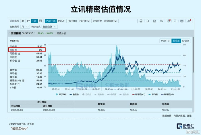The width and height of the screenshot is (201, 135).
Task: Click the F5 refresh button
Action: 161,21
